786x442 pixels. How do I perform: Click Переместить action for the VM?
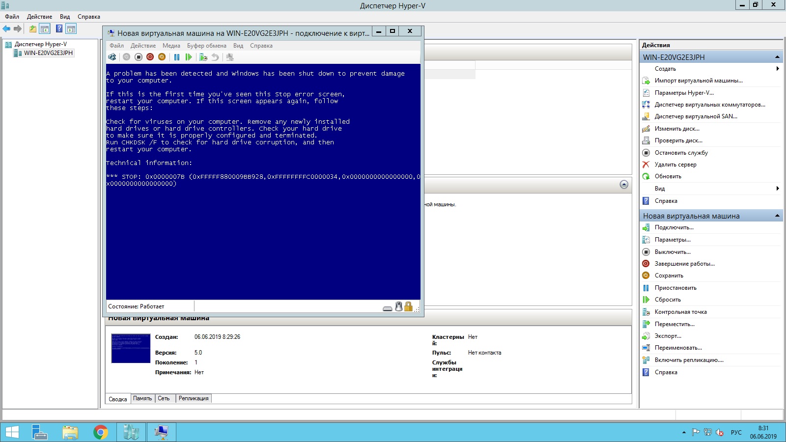tap(674, 324)
